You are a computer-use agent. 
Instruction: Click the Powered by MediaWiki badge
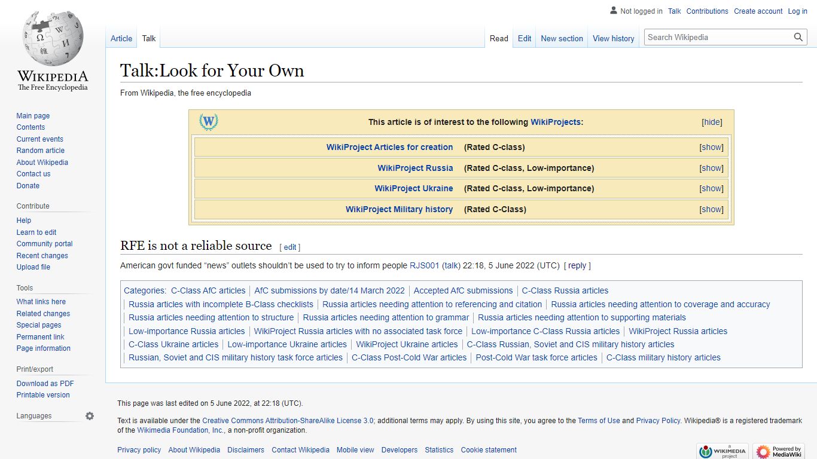[779, 451]
